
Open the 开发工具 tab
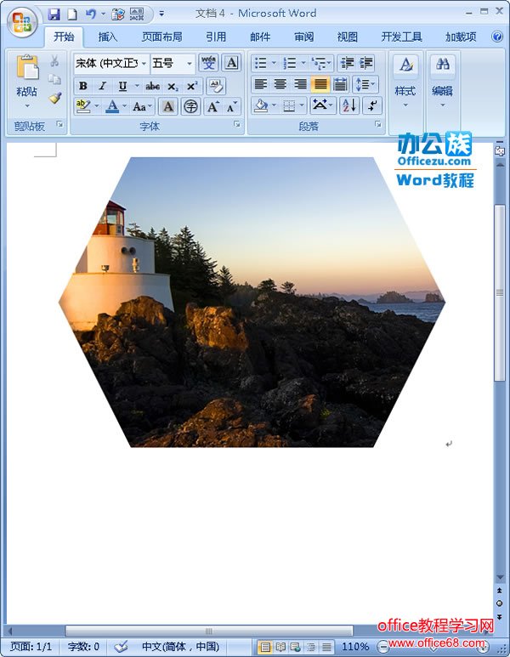coord(401,37)
